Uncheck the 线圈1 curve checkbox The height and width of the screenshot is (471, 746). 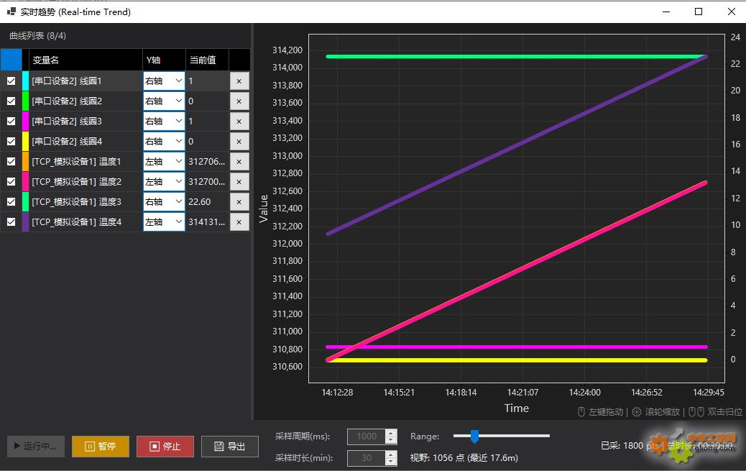point(11,81)
